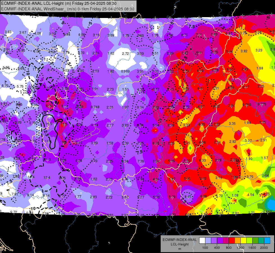This screenshot has width=275, height=253.
Task: Click the dark green legend swatch
Action: [x=255, y=241]
